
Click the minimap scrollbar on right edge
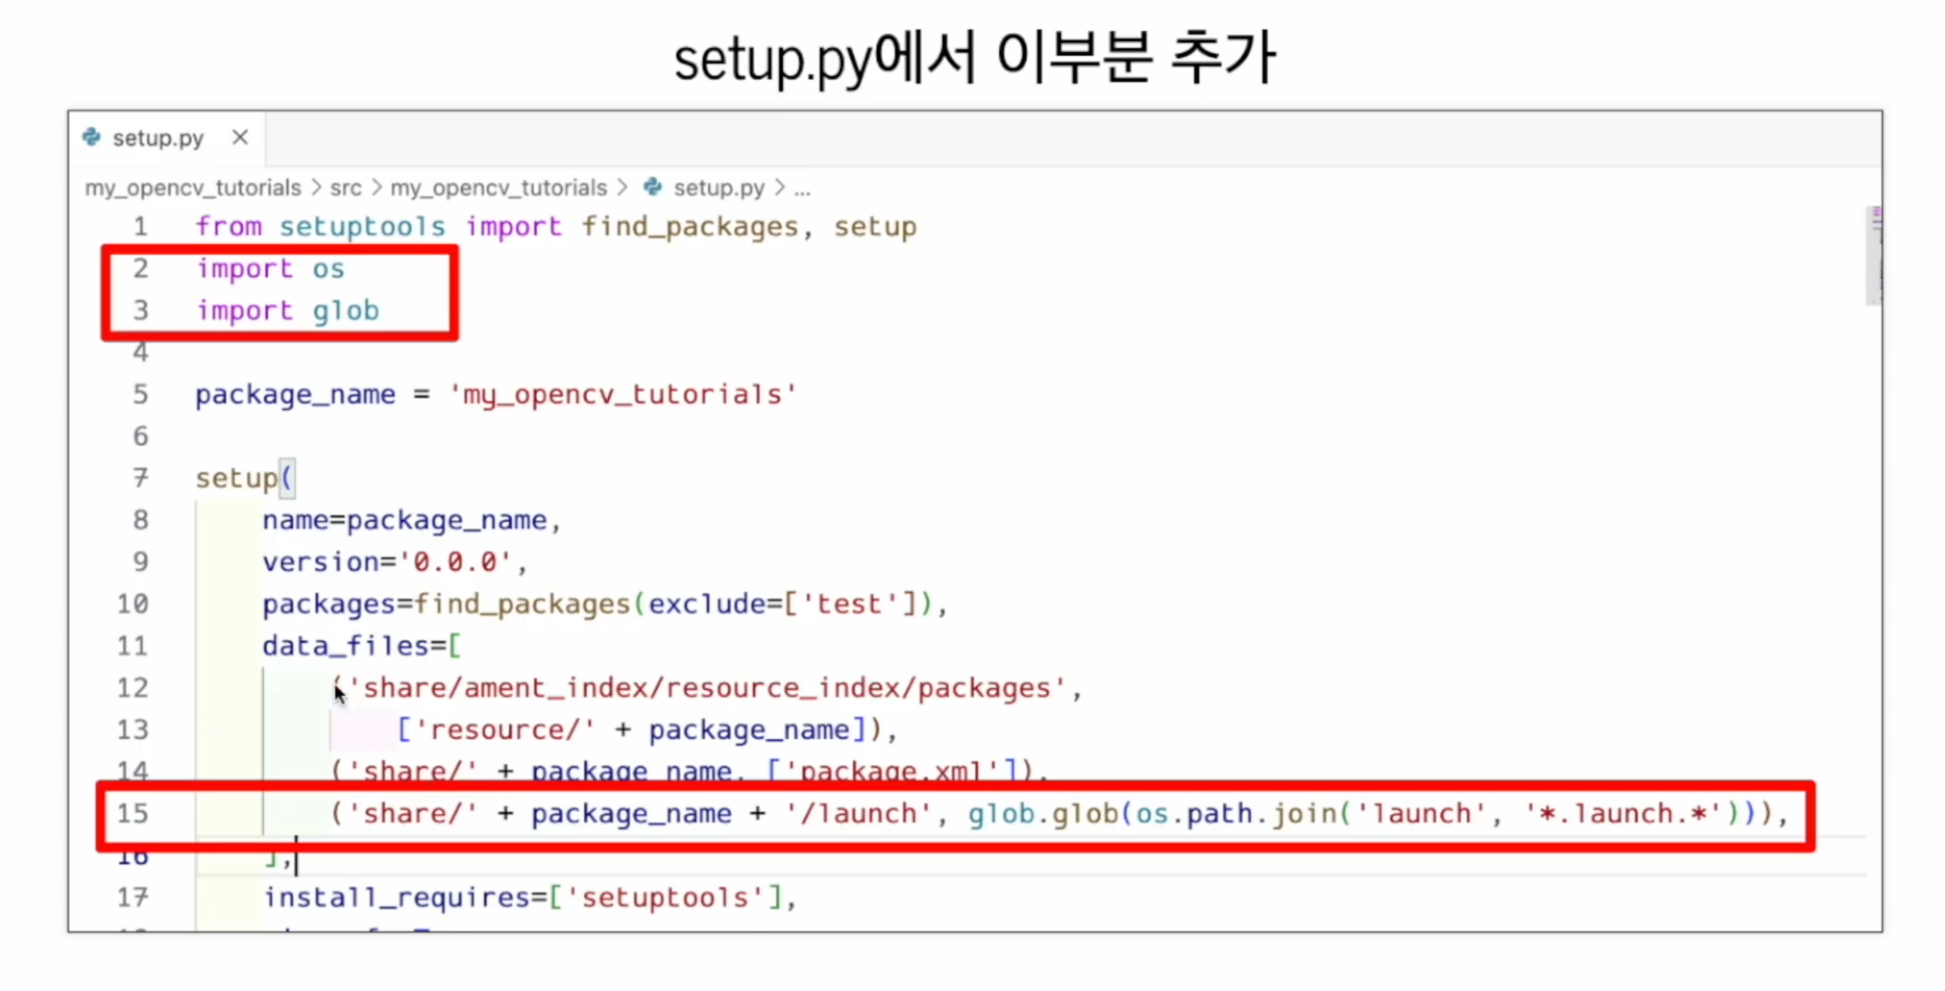click(x=1874, y=255)
